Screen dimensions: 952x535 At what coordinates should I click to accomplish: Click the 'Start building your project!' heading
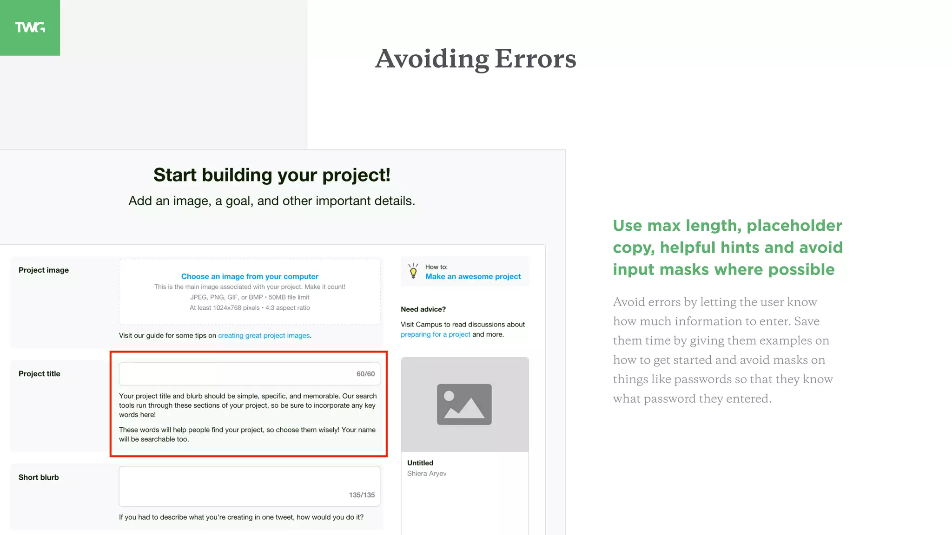tap(272, 175)
